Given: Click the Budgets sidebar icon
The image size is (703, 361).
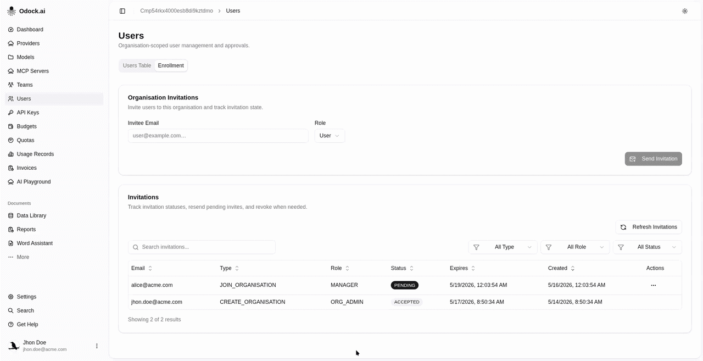Looking at the screenshot, I should coord(11,126).
